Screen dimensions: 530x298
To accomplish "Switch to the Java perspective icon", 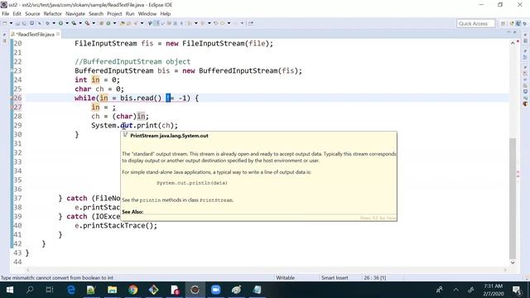I will 518,23.
